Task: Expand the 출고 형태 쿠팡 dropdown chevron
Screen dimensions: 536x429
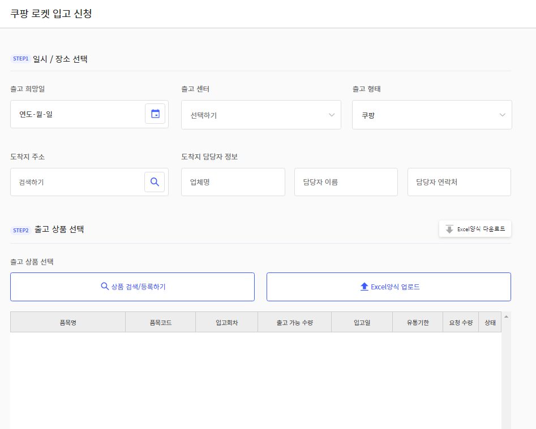Action: 502,115
